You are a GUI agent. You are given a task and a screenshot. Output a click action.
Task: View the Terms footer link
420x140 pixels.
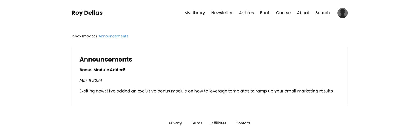pos(196,123)
